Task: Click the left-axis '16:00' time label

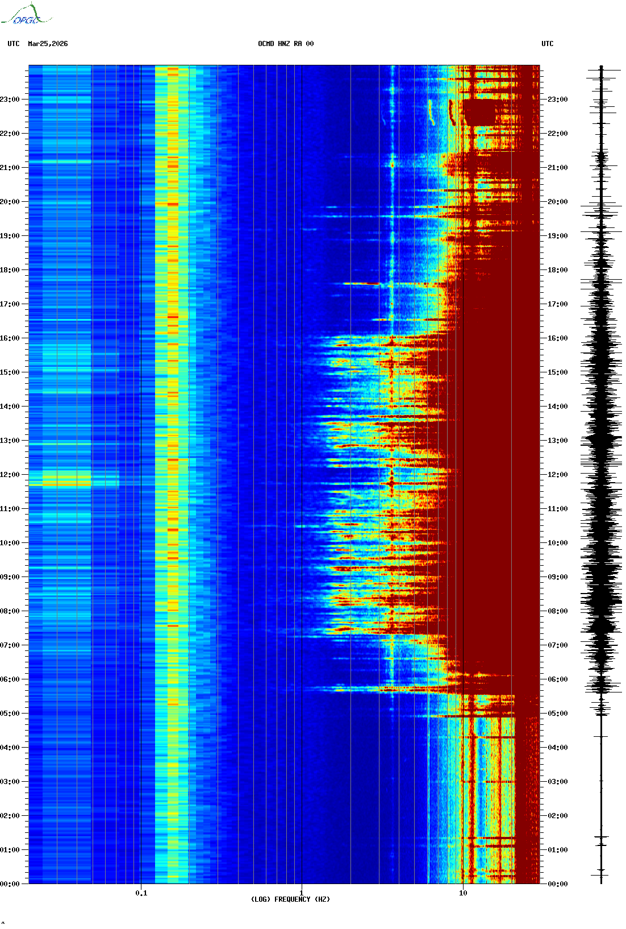Action: pos(10,338)
